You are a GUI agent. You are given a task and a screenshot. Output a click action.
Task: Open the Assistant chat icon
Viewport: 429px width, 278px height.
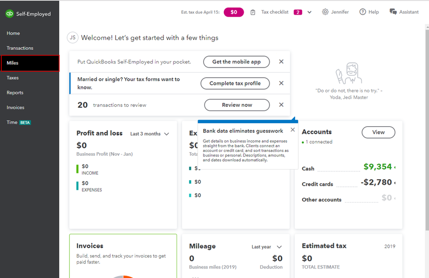(x=393, y=12)
